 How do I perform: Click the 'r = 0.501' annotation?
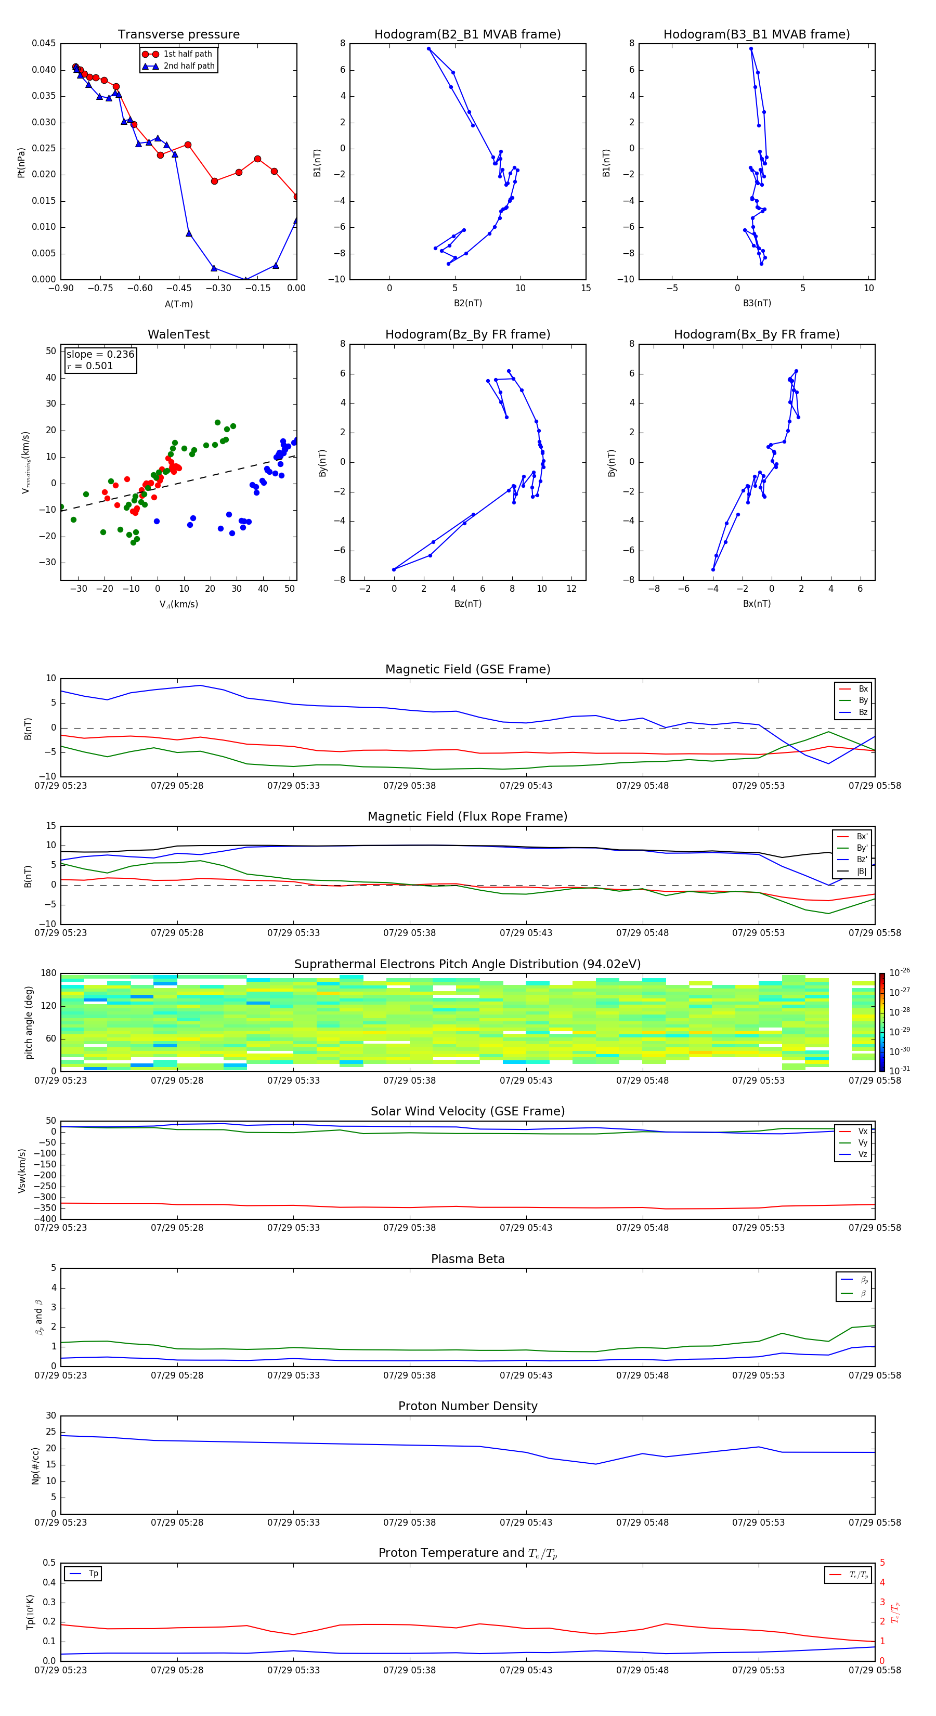coord(90,366)
